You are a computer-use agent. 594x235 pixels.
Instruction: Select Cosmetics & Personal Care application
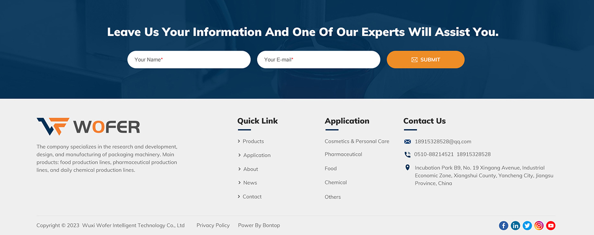coord(357,141)
